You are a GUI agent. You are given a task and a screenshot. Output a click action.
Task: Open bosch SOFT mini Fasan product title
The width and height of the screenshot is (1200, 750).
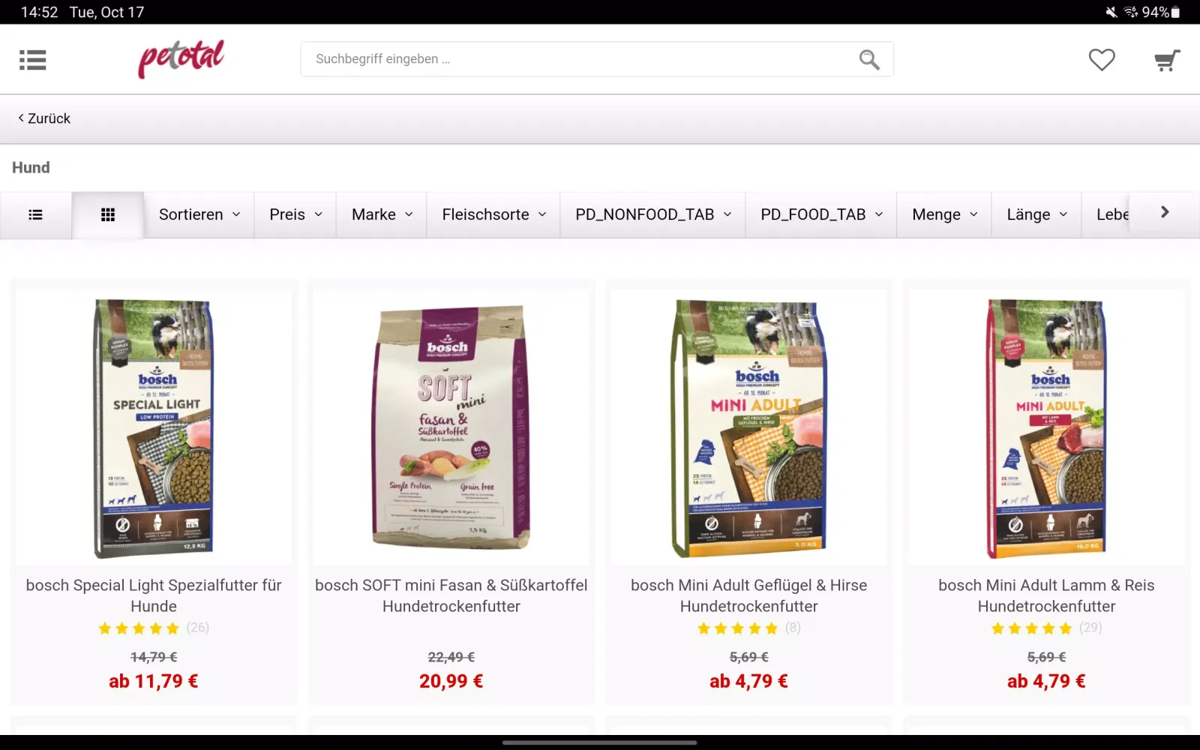tap(451, 595)
